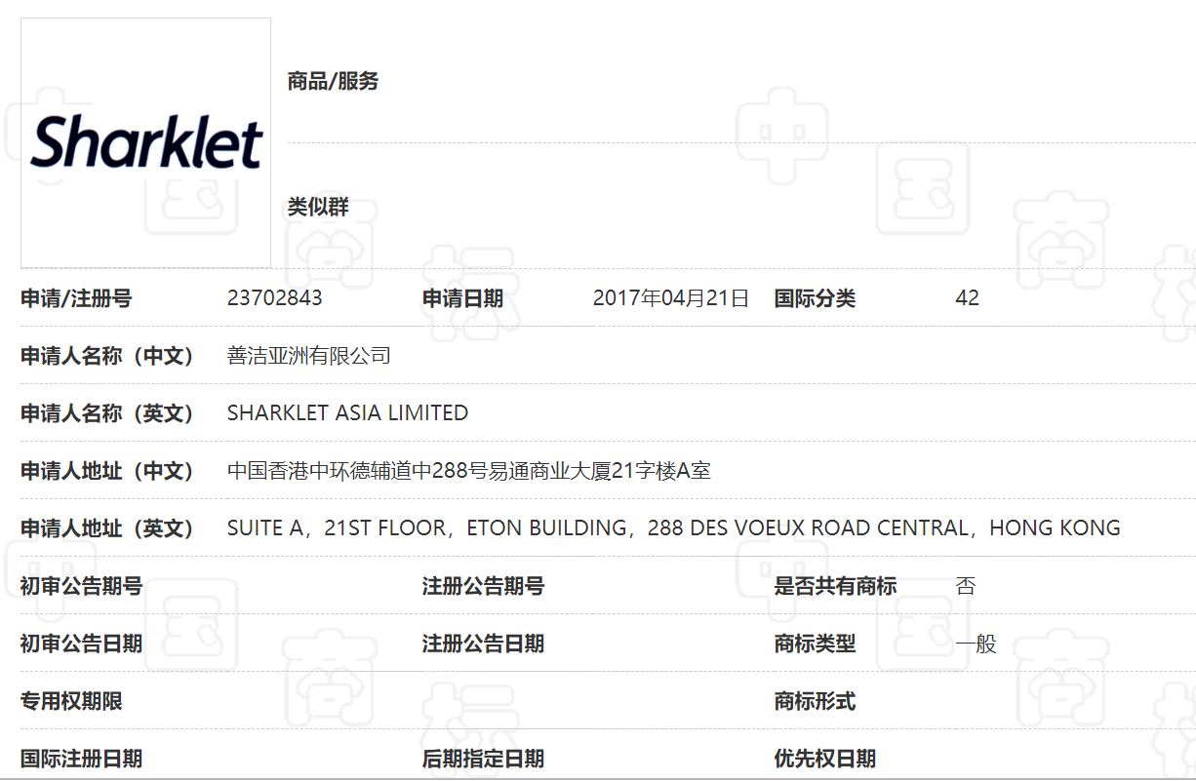Click the 优先权日期 label
The height and width of the screenshot is (781, 1196).
825,759
